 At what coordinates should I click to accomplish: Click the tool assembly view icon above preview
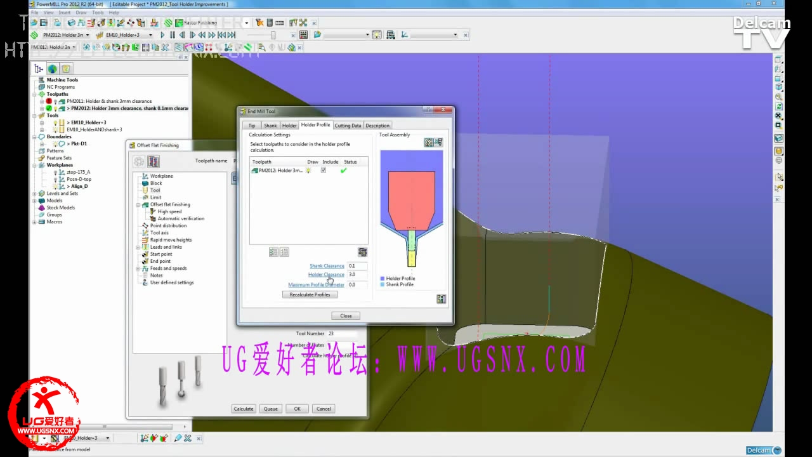[x=438, y=142]
